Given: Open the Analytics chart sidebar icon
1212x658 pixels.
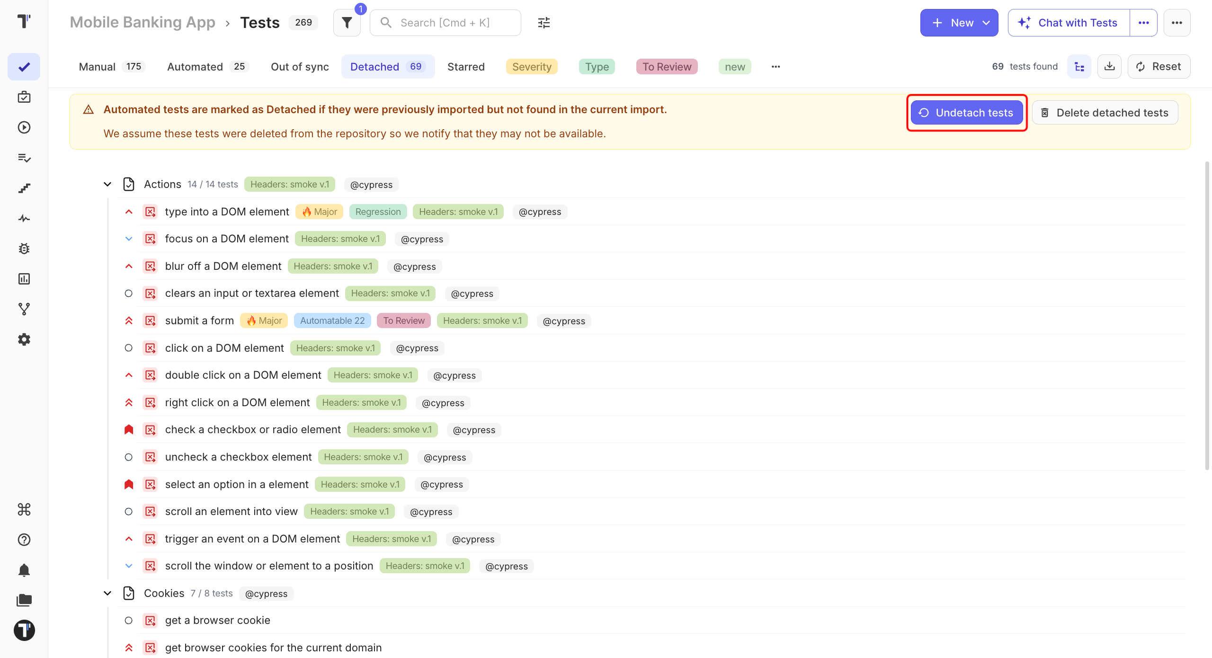Looking at the screenshot, I should pos(24,279).
